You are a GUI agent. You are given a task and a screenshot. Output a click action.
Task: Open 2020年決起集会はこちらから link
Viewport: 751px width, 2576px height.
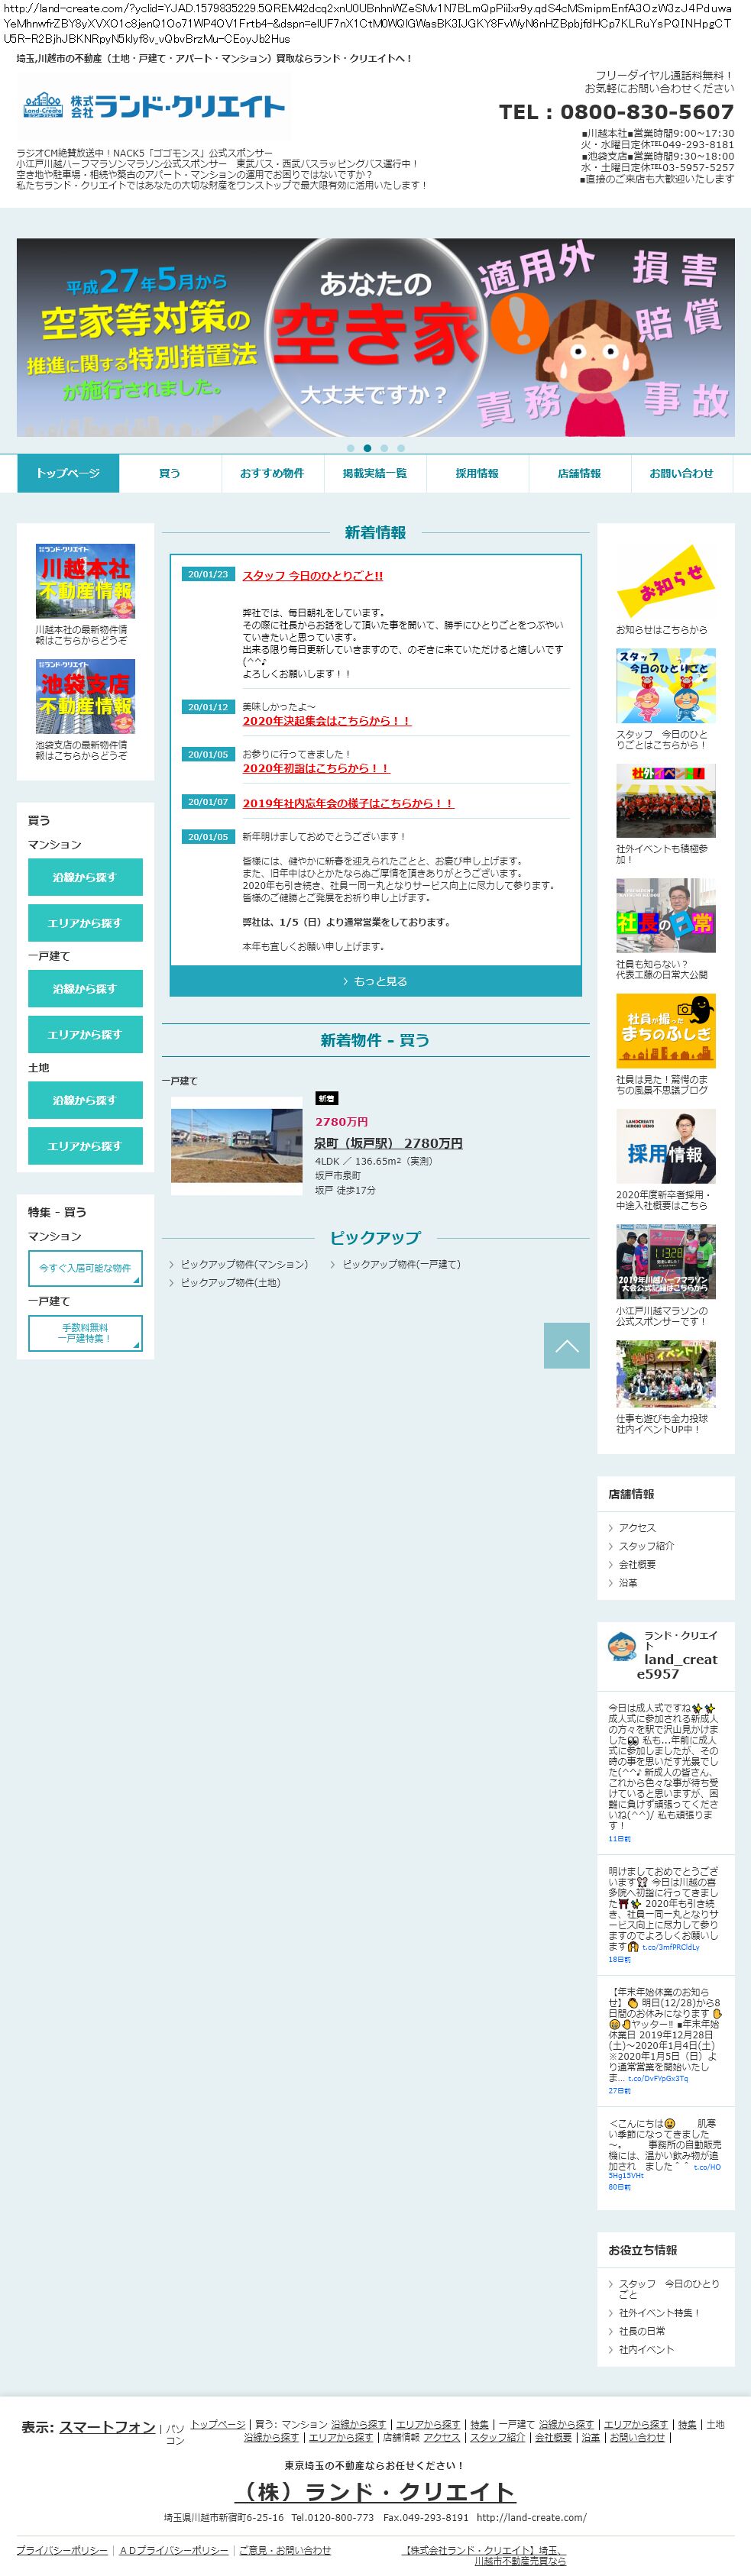point(326,720)
